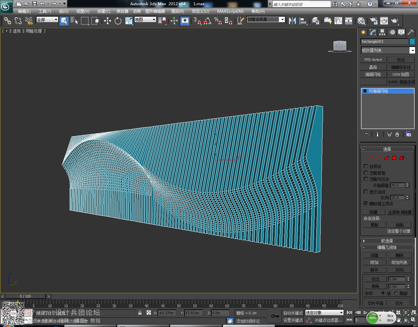The image size is (418, 327).
Task: Click the Render Production teapot icon
Action: pyautogui.click(x=395, y=21)
